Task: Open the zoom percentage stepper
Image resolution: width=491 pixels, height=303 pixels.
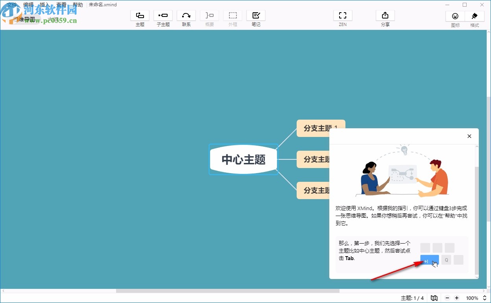Action: coord(484,298)
